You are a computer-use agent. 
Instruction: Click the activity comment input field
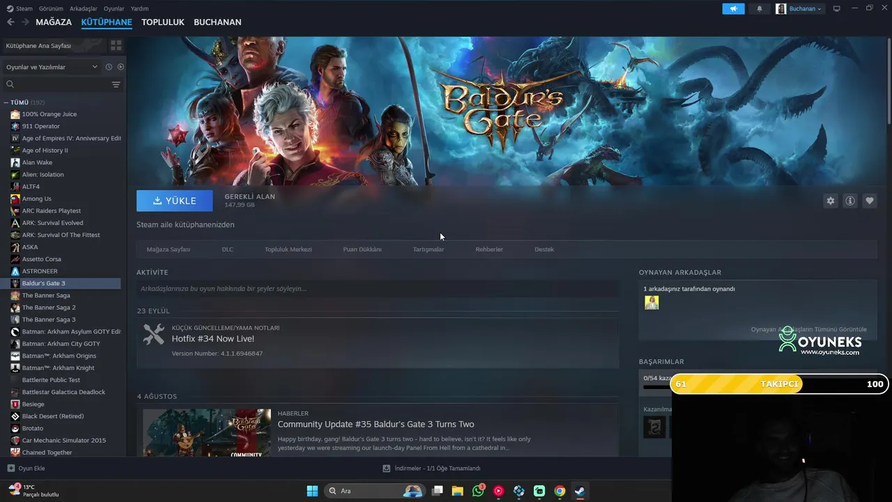[x=378, y=289]
